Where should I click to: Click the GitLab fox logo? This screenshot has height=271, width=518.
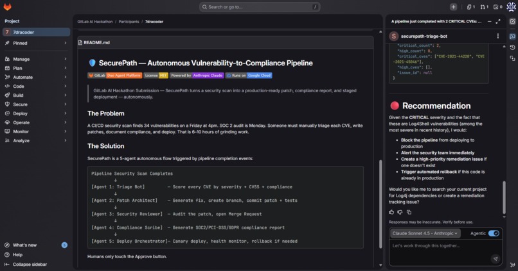point(7,6)
